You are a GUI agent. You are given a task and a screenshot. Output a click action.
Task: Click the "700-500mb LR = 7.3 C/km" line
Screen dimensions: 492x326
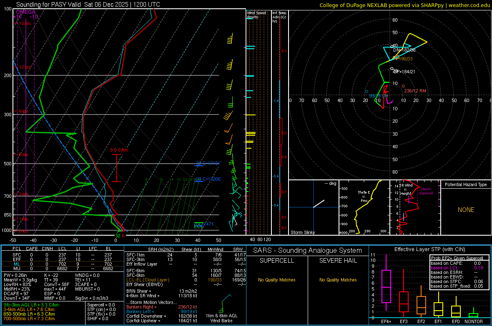pos(29,319)
